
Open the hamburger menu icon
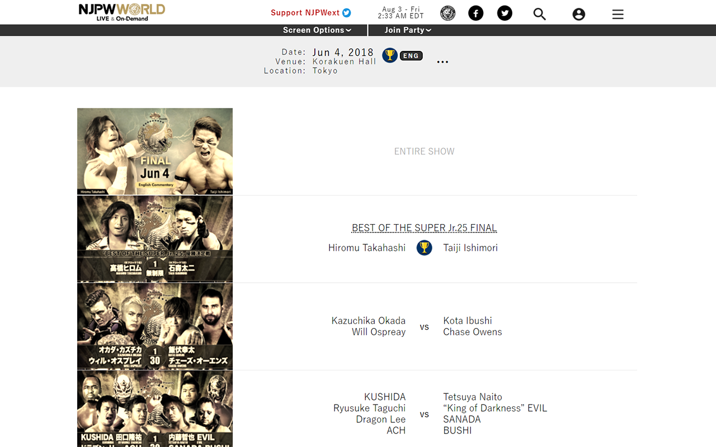pyautogui.click(x=618, y=15)
